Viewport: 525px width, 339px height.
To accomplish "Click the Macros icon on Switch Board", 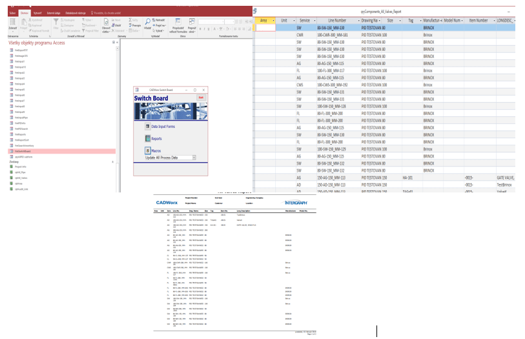I will pyautogui.click(x=147, y=150).
